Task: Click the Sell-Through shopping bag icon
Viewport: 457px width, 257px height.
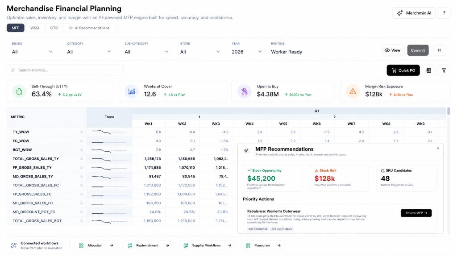Action: click(19, 91)
